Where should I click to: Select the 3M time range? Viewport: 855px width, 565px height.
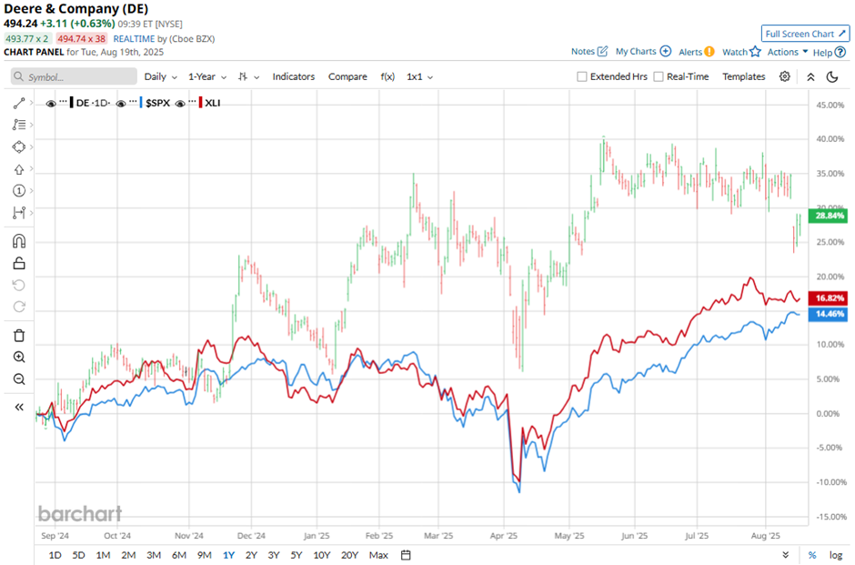coord(154,555)
